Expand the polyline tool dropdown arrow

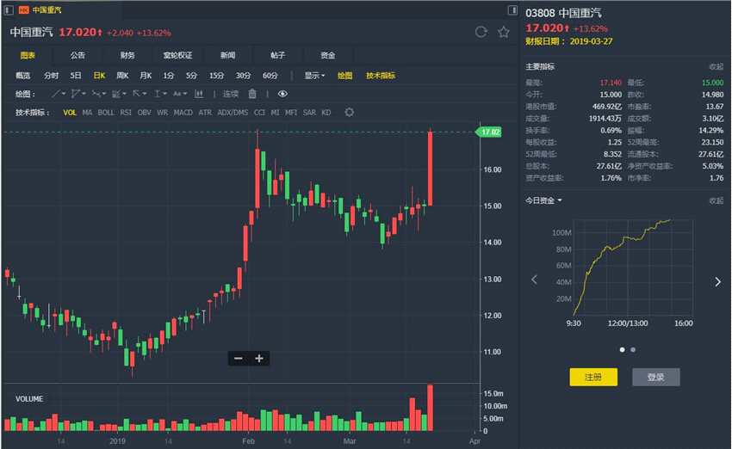pos(103,94)
